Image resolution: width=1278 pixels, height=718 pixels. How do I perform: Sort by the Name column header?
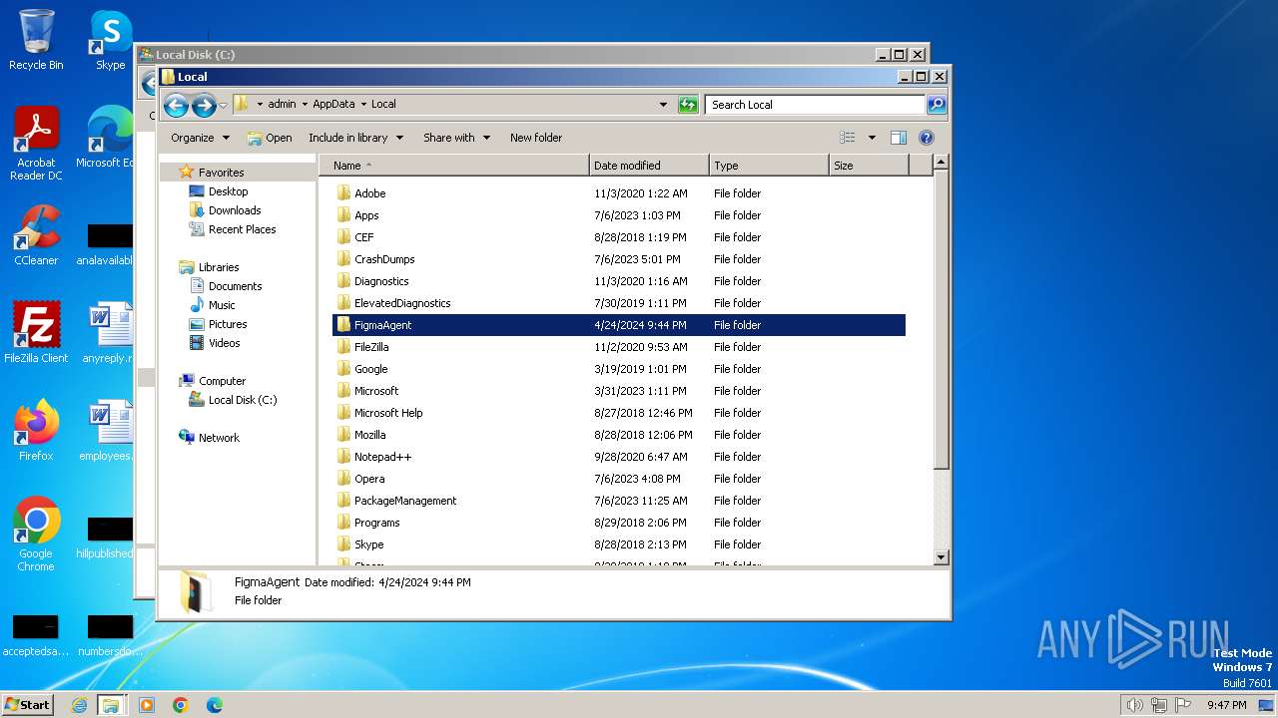454,166
